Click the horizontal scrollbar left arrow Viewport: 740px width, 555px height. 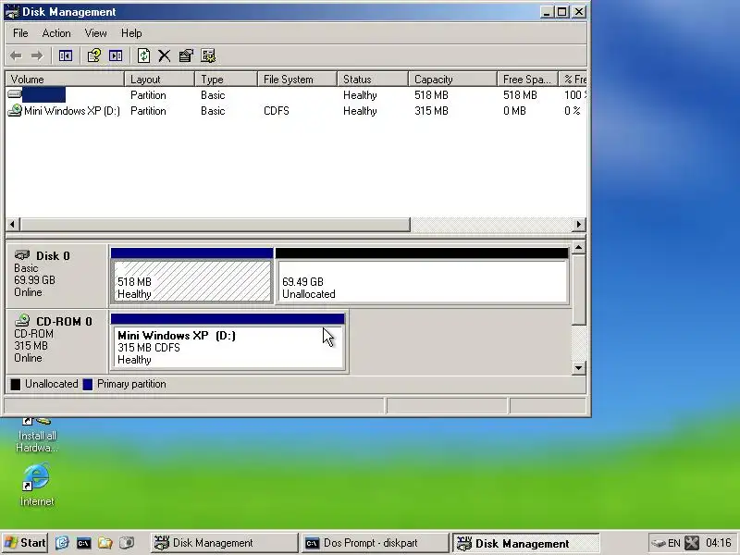[13, 224]
